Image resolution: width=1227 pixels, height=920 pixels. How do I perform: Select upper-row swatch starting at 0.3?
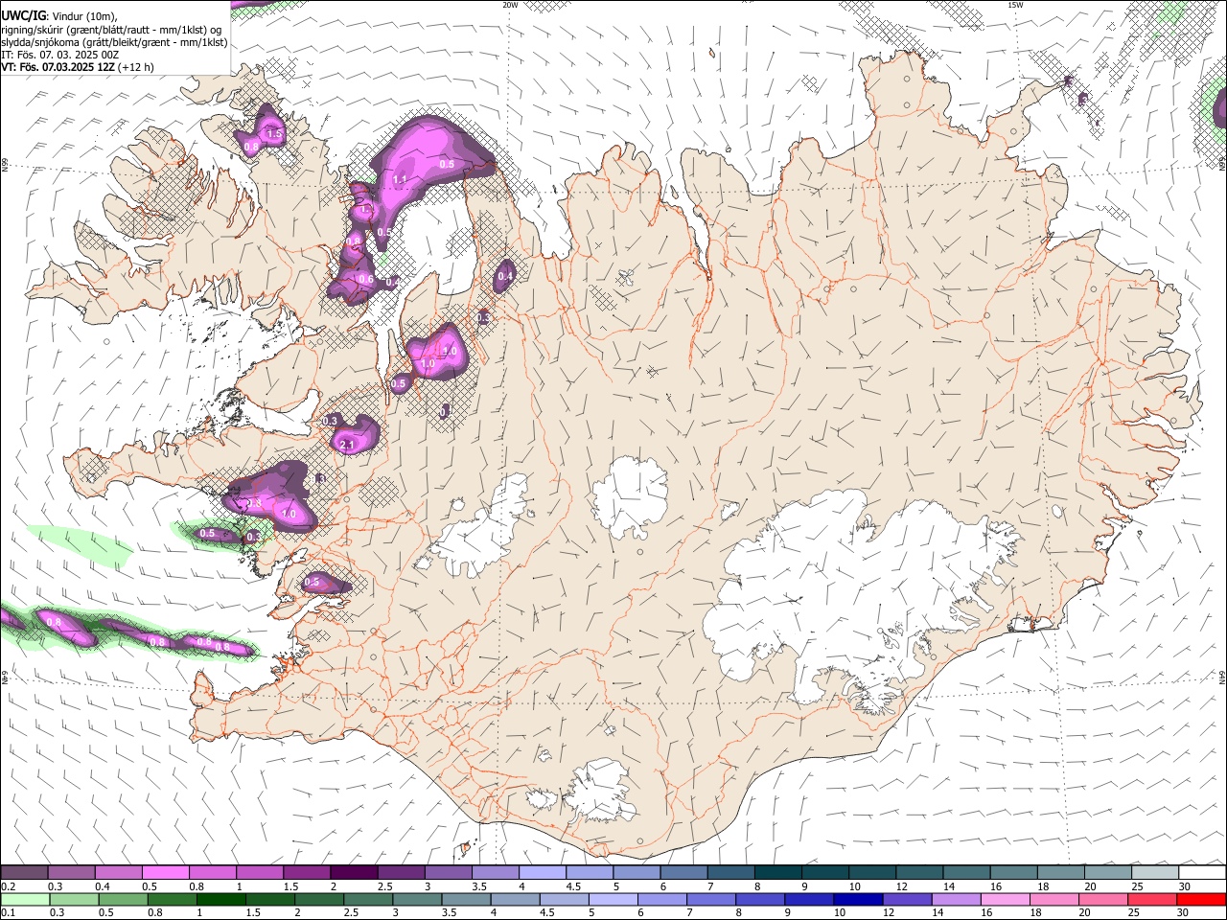(x=71, y=873)
